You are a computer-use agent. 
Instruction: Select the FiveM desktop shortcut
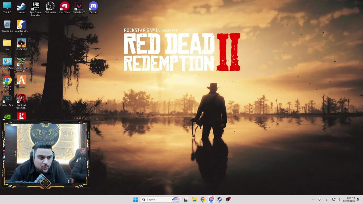[21, 82]
